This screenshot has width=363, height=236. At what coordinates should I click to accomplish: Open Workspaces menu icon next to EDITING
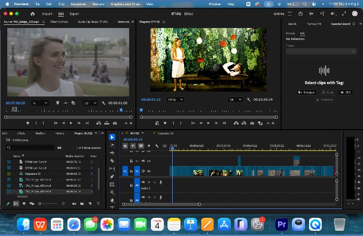tap(289, 13)
